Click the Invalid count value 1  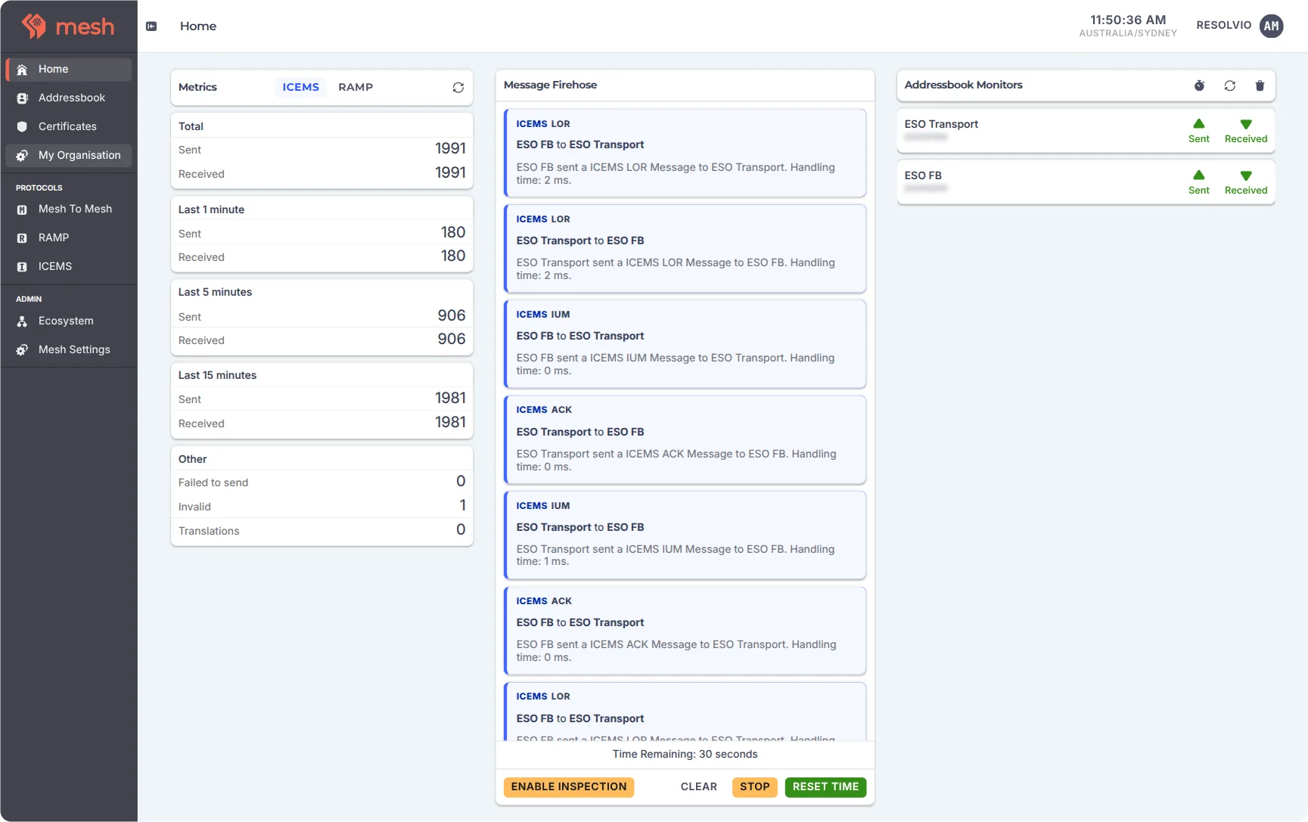point(462,505)
